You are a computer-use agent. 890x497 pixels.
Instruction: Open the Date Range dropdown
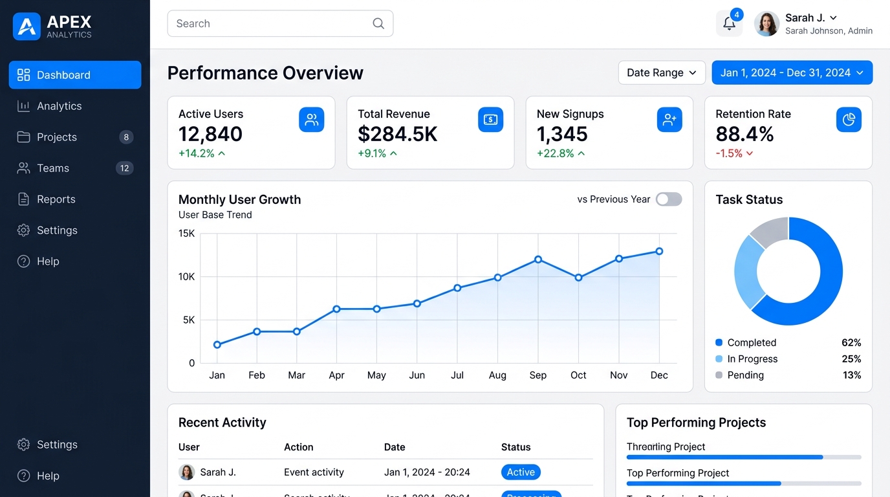point(661,72)
